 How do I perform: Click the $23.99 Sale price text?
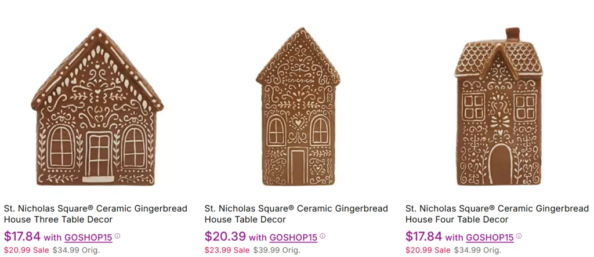pos(227,250)
